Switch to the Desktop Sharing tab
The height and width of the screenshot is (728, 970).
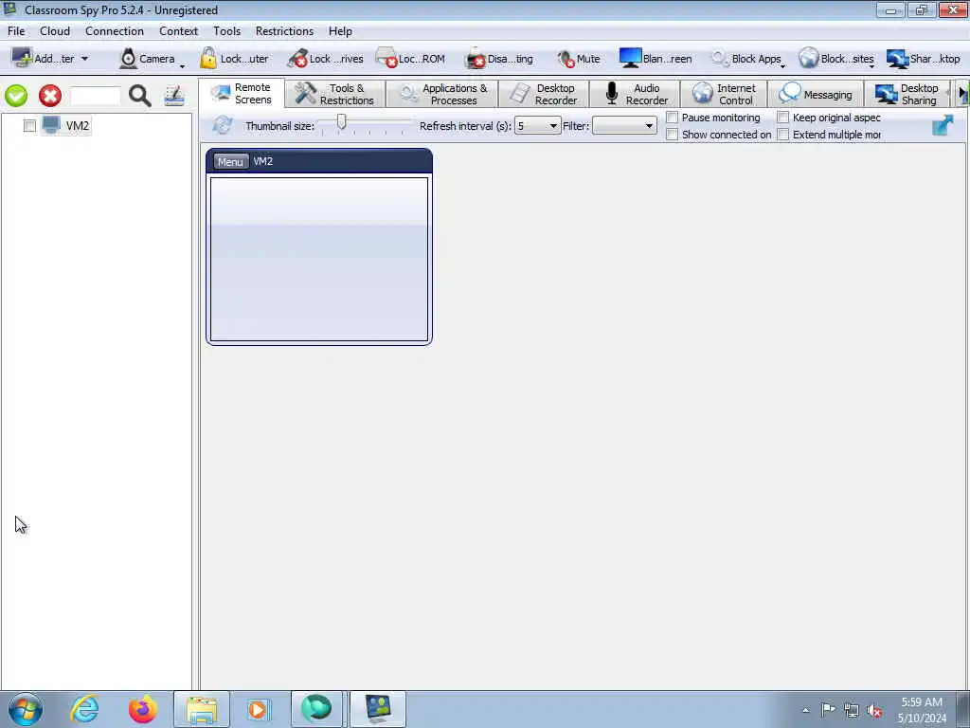click(x=907, y=94)
